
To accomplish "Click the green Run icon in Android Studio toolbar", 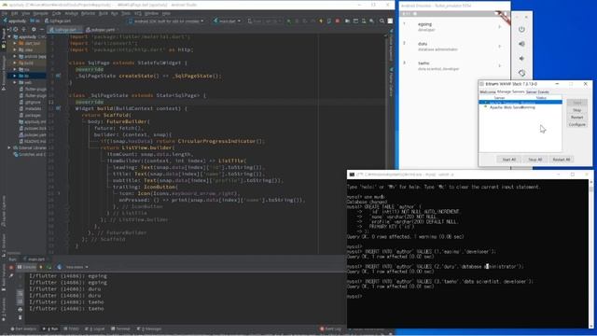I will [x=288, y=21].
